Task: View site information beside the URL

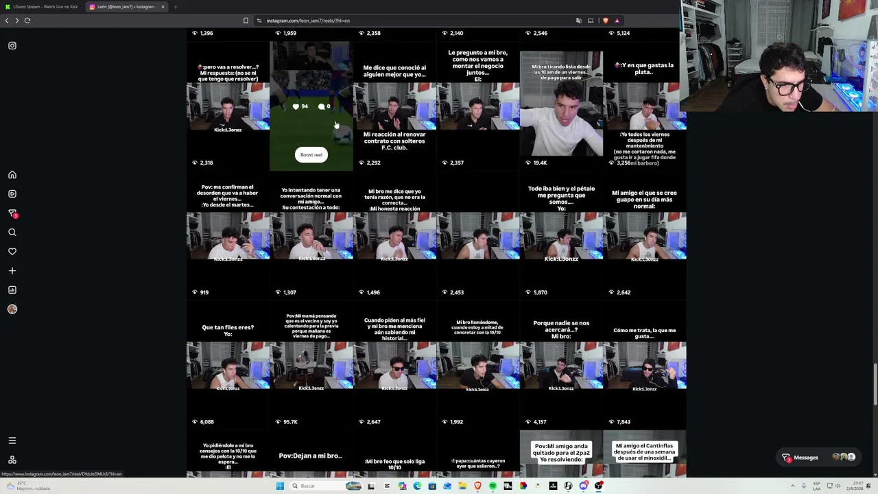Action: pos(259,21)
